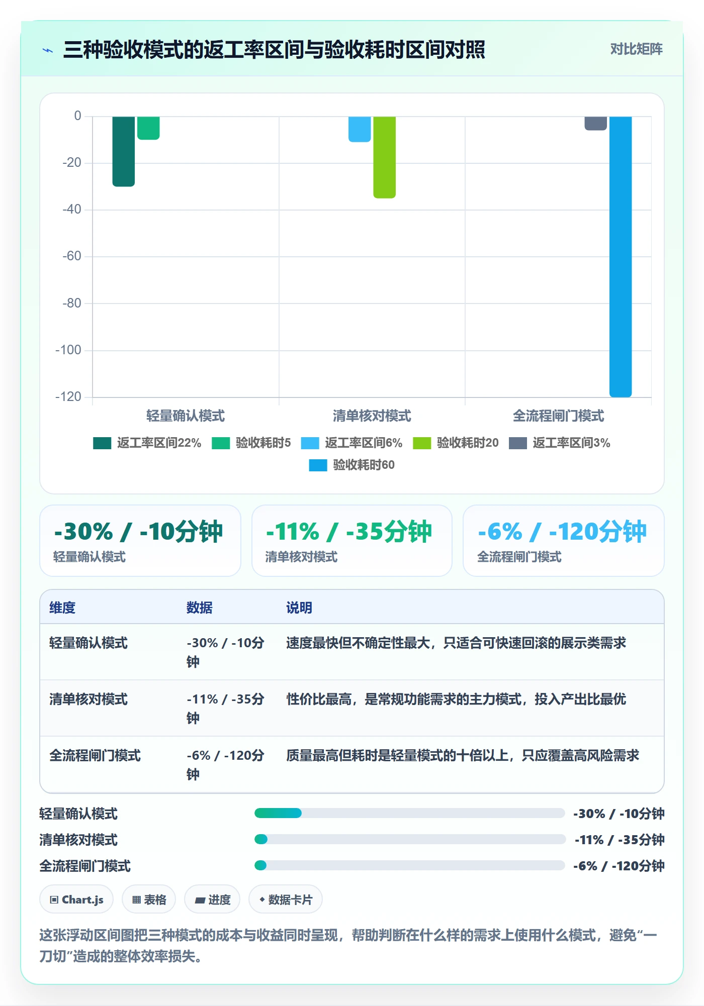This screenshot has height=1006, width=704.
Task: Click the gray bar in the chart
Action: (x=595, y=123)
